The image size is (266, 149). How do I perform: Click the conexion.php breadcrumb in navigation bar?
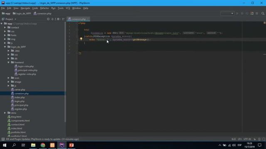(x=42, y=14)
